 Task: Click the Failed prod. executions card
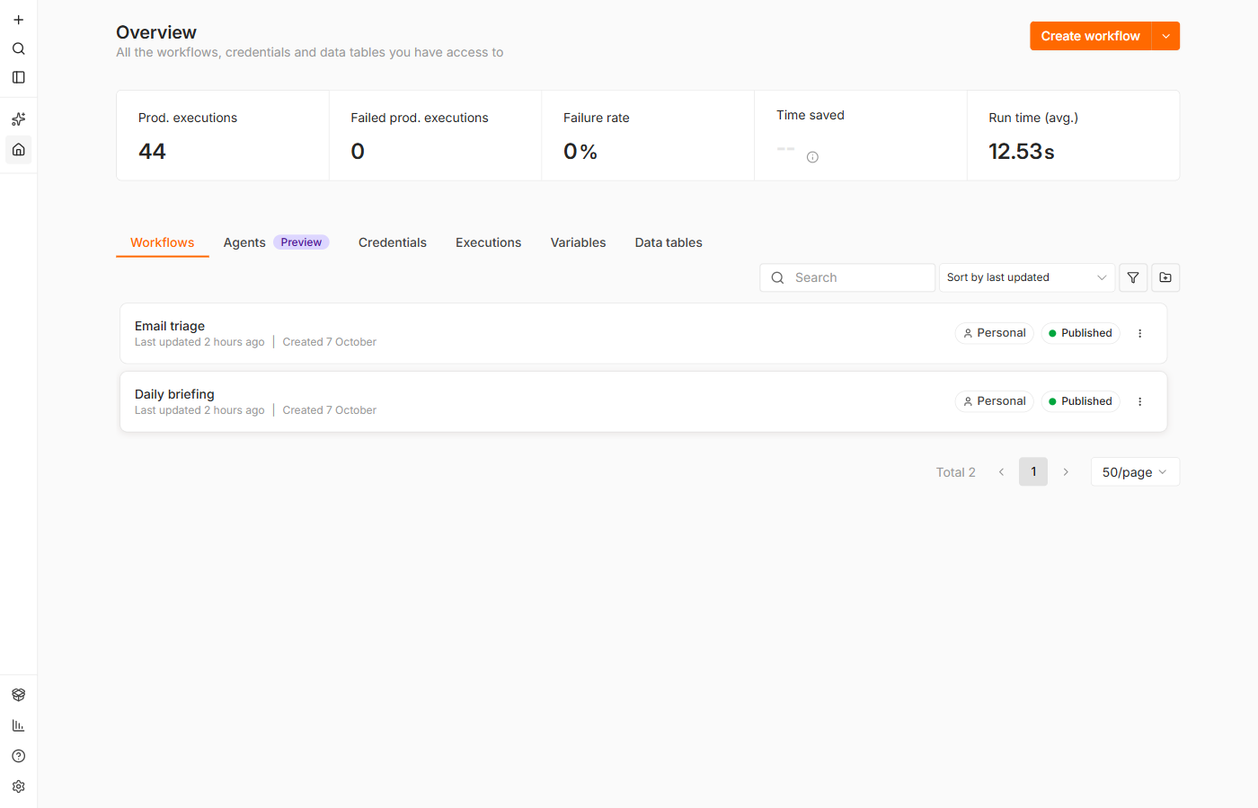point(436,136)
